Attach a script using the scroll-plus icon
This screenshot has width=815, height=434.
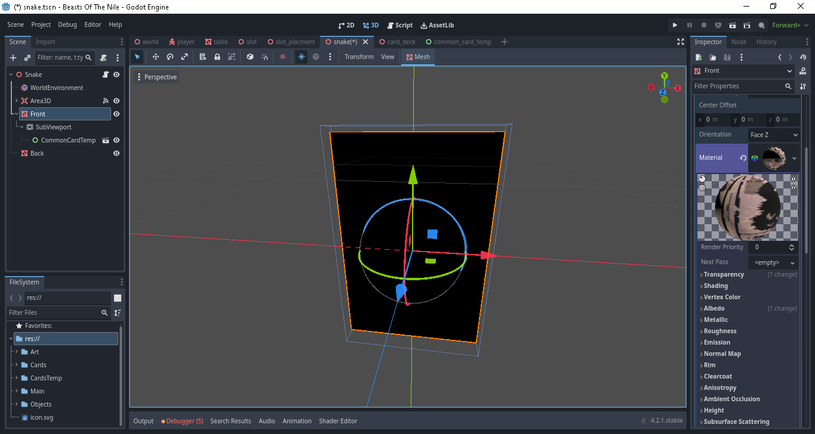[103, 58]
